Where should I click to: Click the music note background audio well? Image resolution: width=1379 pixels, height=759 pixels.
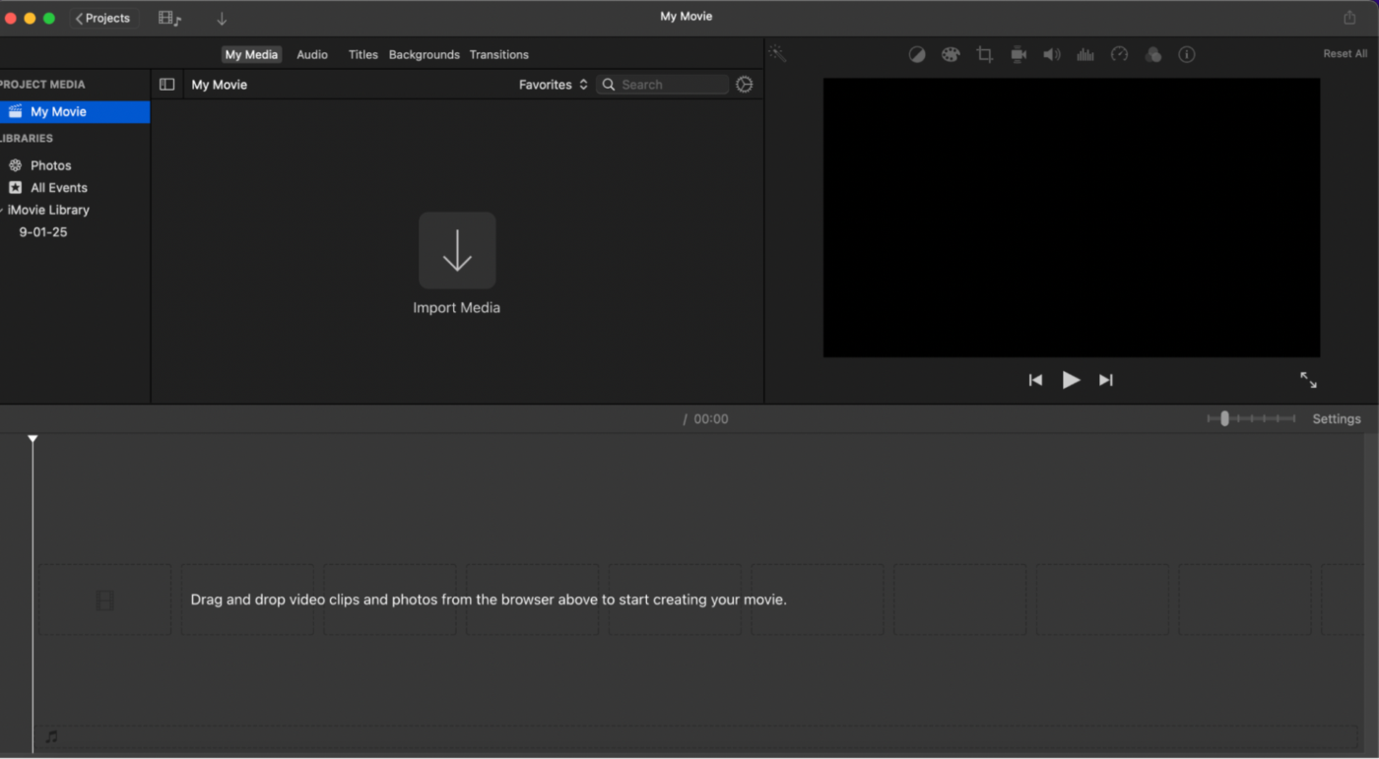point(51,736)
